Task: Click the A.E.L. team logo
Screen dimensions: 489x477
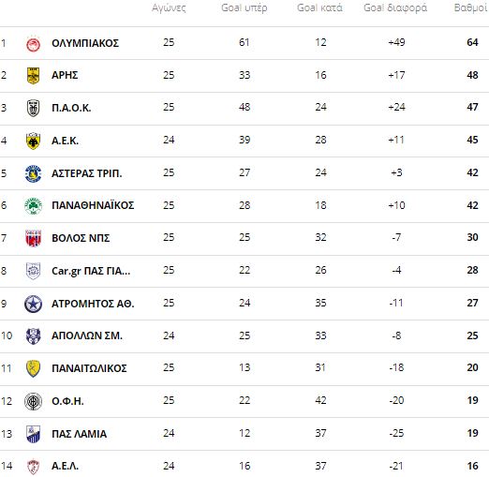Action: [x=33, y=467]
